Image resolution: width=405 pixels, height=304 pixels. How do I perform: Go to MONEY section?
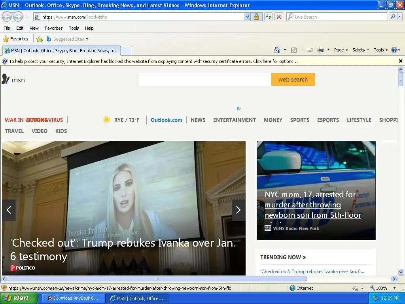click(273, 120)
